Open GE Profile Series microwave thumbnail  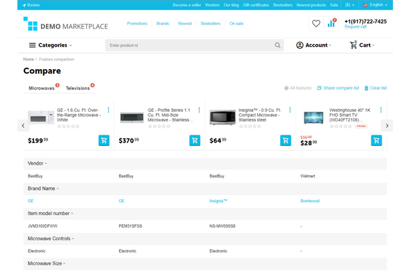[x=132, y=117]
